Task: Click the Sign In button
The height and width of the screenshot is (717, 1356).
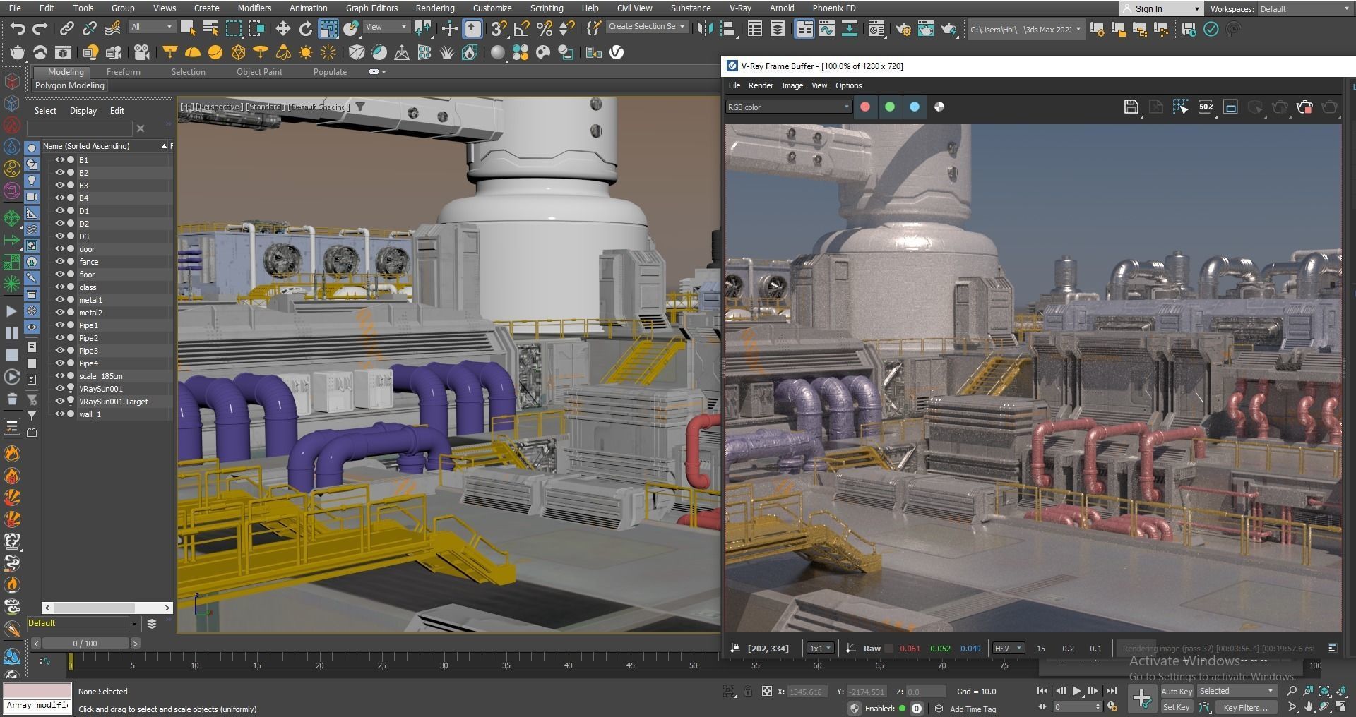Action: coord(1160,8)
